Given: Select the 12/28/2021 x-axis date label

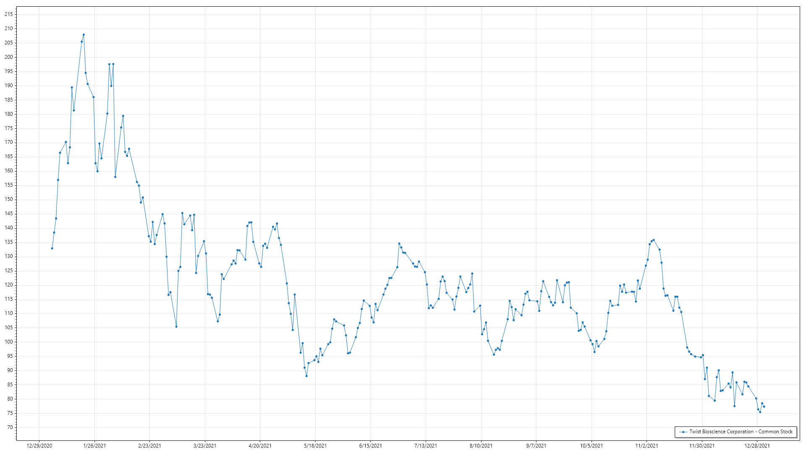Looking at the screenshot, I should (757, 446).
